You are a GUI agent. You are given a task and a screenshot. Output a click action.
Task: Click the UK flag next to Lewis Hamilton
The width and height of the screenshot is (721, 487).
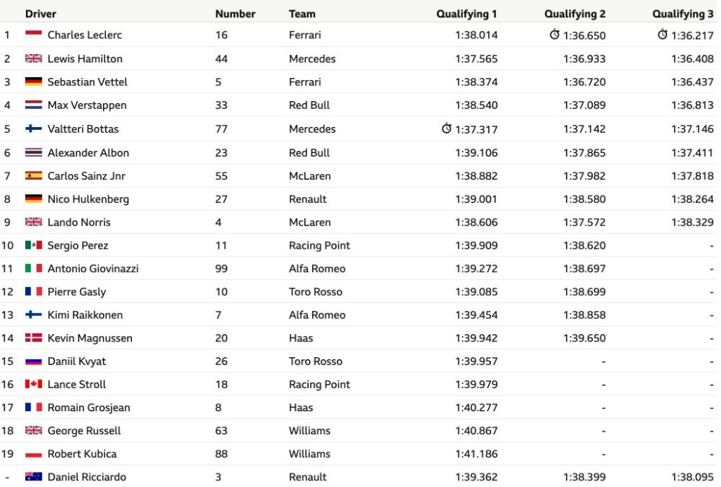coord(34,58)
